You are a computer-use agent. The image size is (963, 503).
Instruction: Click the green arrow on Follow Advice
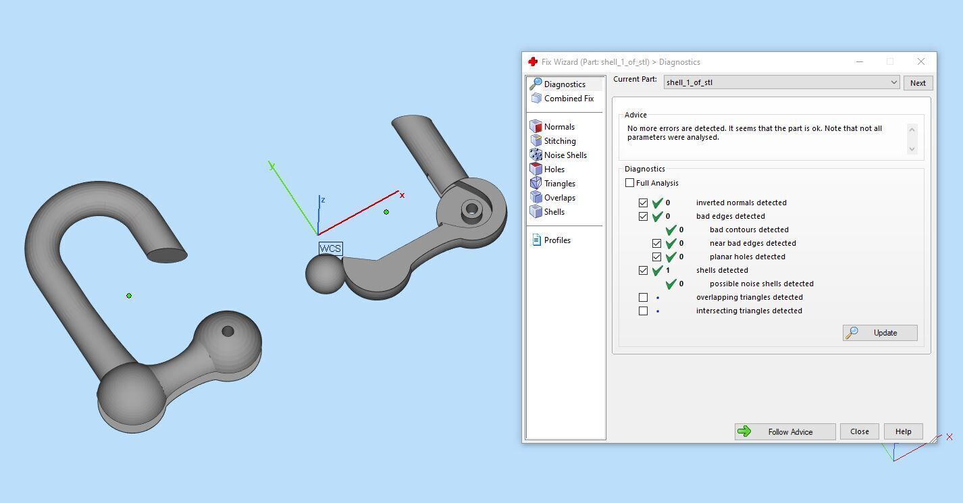point(744,431)
